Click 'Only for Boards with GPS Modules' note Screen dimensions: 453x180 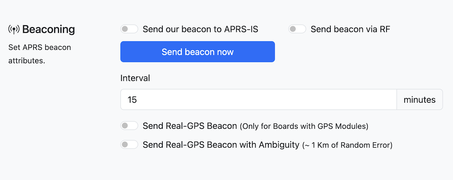(304, 127)
